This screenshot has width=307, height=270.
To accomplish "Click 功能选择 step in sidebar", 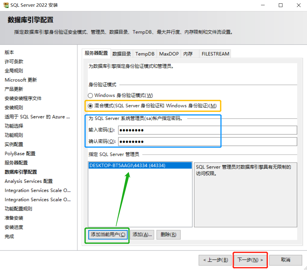I will point(14,126).
